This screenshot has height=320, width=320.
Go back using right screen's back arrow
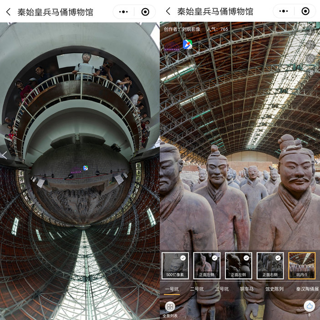(x=168, y=11)
